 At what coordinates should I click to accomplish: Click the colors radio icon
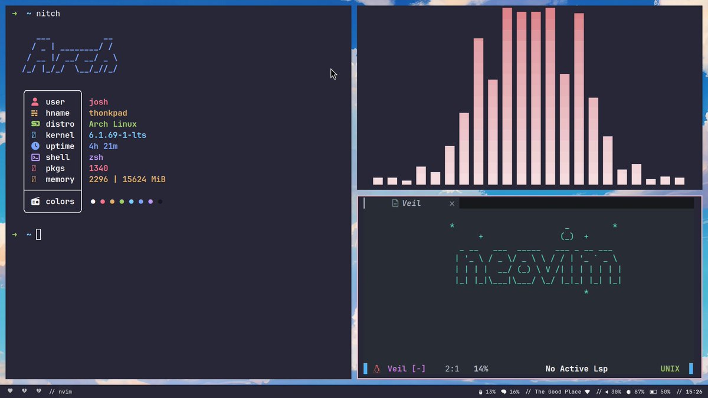click(35, 202)
